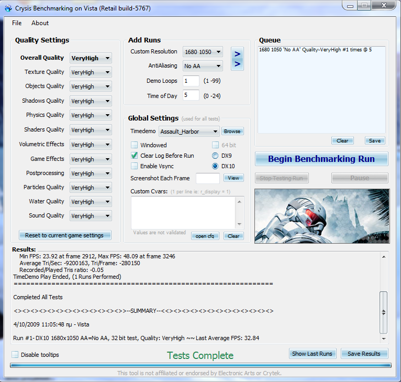401x382 pixels.
Task: Open the Postprocessing dropdown
Action: pos(91,173)
